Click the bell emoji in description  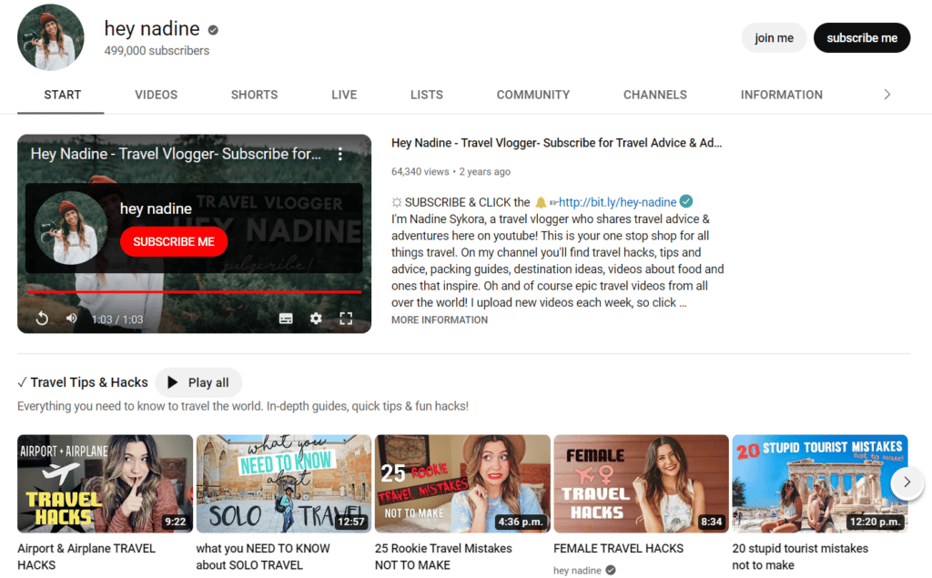tap(541, 202)
